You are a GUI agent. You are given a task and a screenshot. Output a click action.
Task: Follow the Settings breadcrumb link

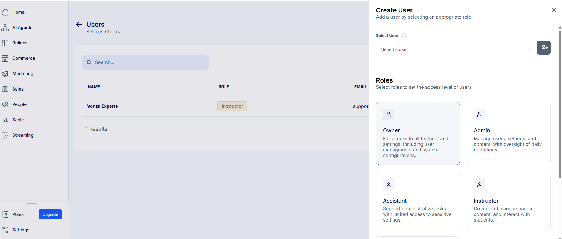point(95,32)
